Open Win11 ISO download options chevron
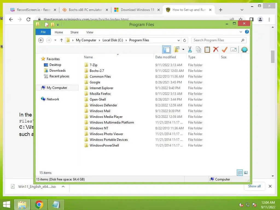The image size is (280, 210). [x=63, y=186]
